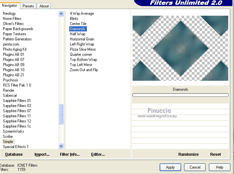Select Plugins AB 21 category
Screen dimensions: 234x174
coord(14,75)
